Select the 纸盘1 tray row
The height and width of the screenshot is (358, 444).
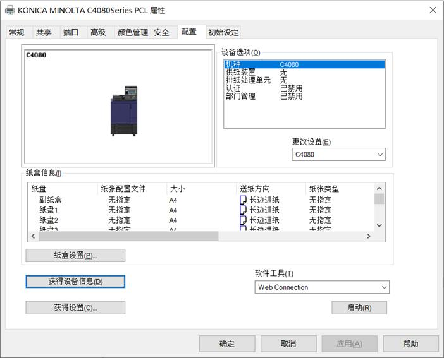[201, 210]
